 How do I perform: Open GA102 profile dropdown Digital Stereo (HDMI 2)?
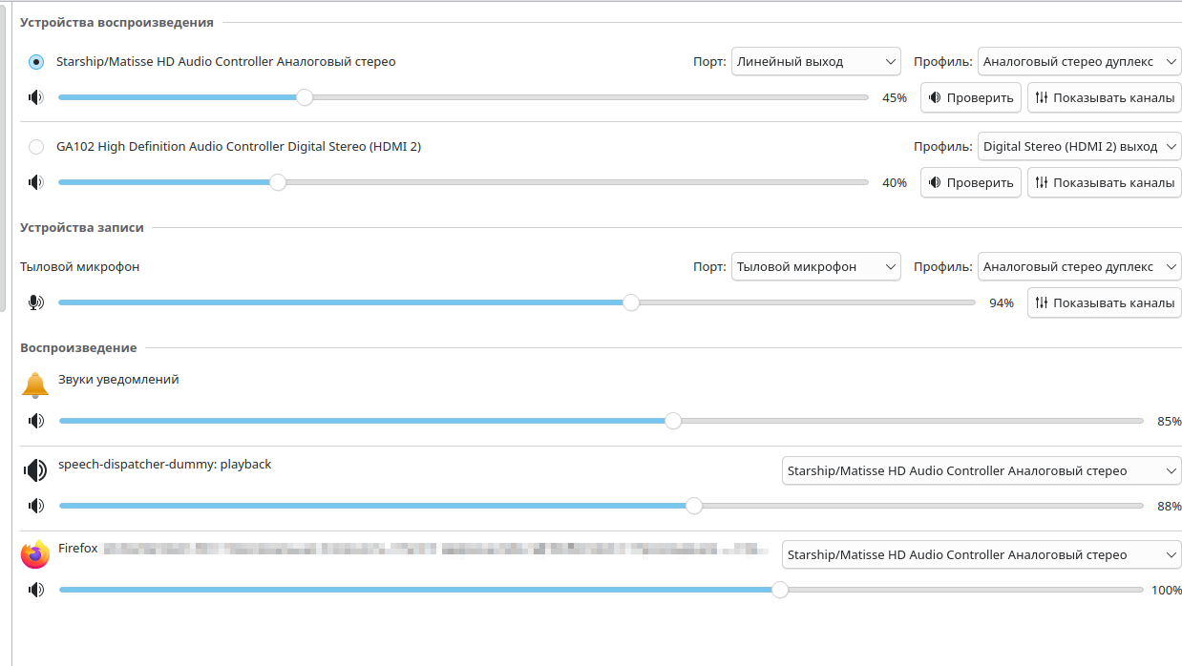(1079, 147)
